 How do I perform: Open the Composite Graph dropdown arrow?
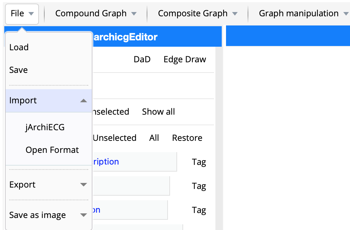(235, 14)
